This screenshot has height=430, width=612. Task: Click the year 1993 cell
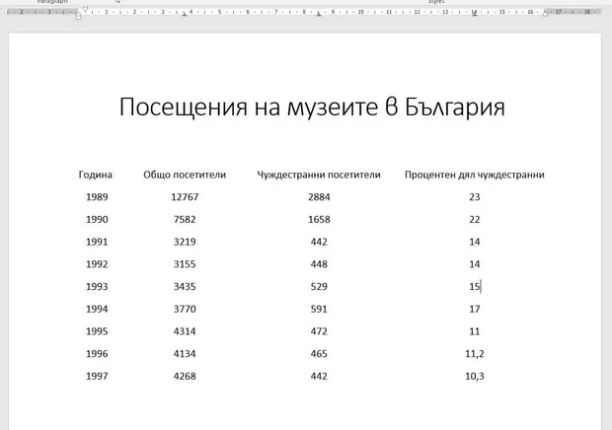97,287
